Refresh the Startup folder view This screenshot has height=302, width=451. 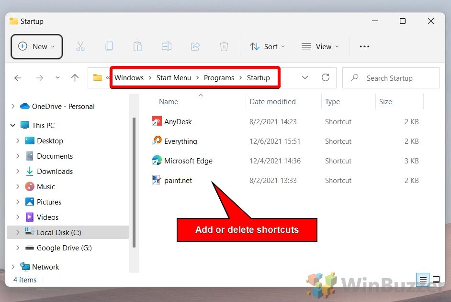tap(326, 77)
